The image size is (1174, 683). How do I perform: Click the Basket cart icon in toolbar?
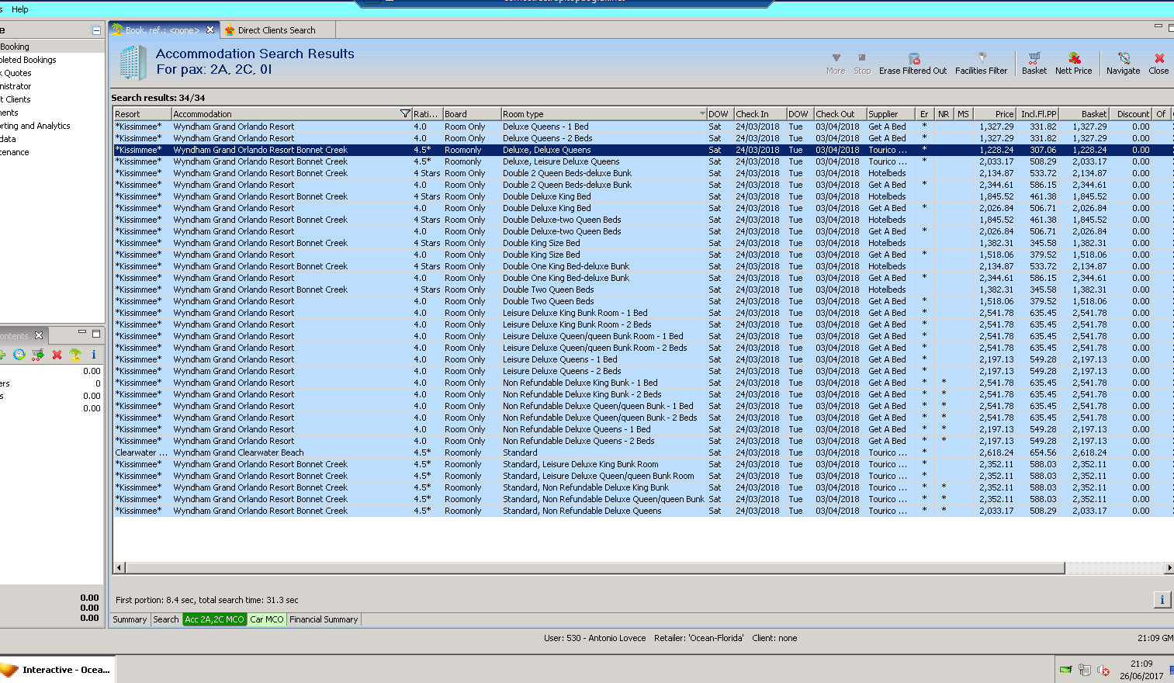click(x=1034, y=58)
